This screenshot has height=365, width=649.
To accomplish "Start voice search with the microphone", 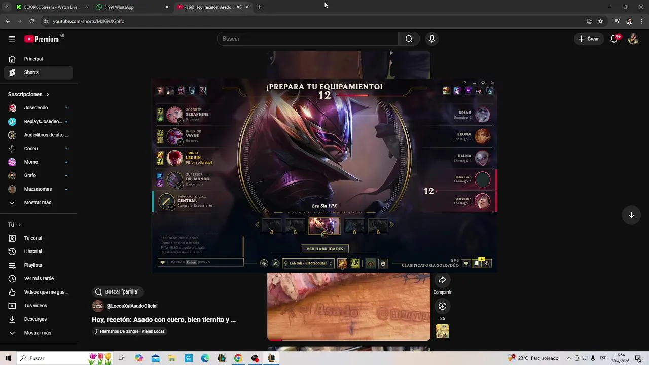I will pyautogui.click(x=432, y=39).
